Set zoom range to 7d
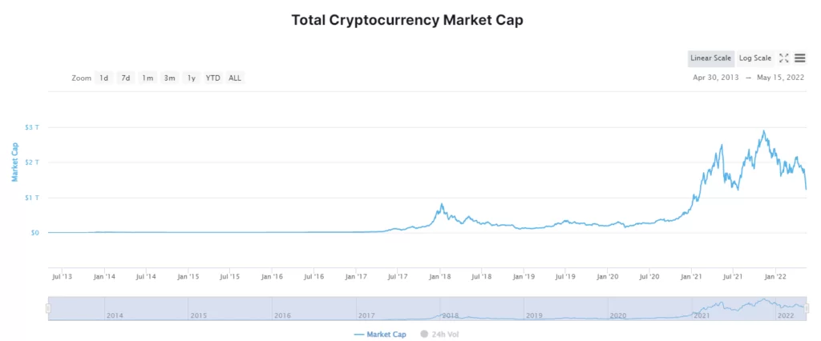Viewport: 821px width, 341px height. (126, 78)
